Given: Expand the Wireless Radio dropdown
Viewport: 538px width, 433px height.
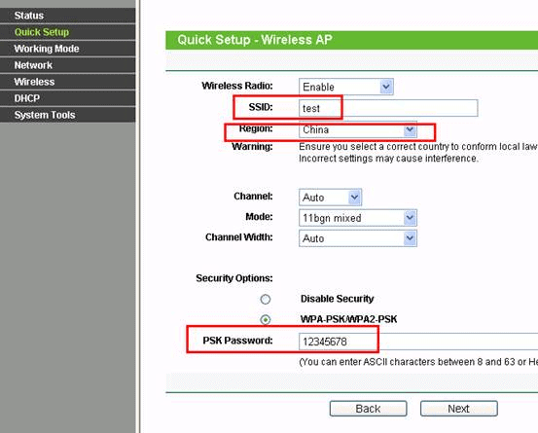Looking at the screenshot, I should [346, 87].
